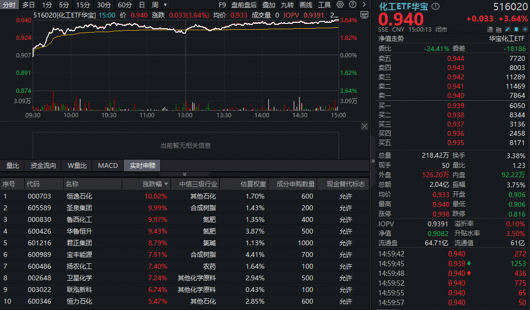
Task: Toggle the 九转 indicator
Action: click(287, 5)
